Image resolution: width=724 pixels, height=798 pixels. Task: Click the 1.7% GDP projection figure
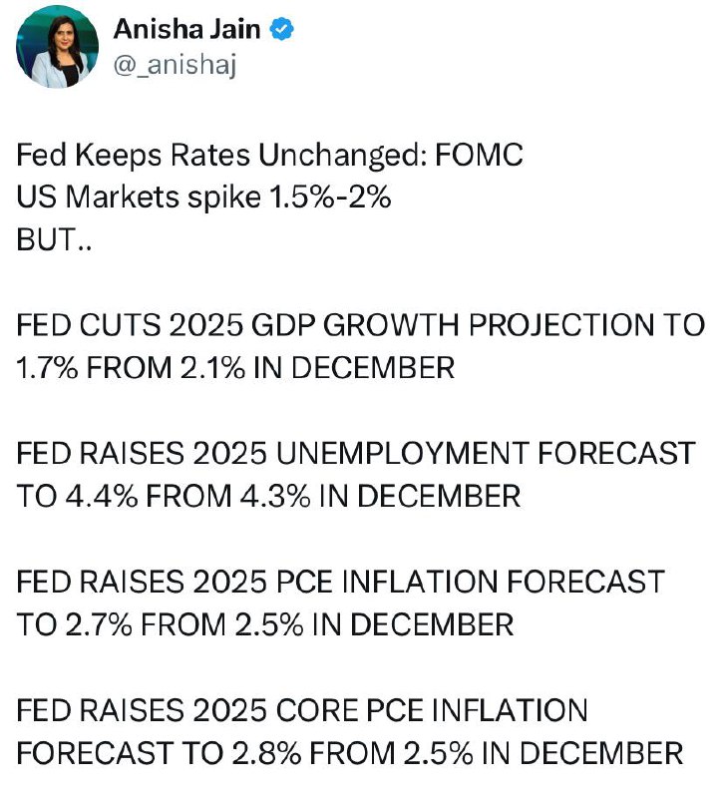tap(47, 368)
